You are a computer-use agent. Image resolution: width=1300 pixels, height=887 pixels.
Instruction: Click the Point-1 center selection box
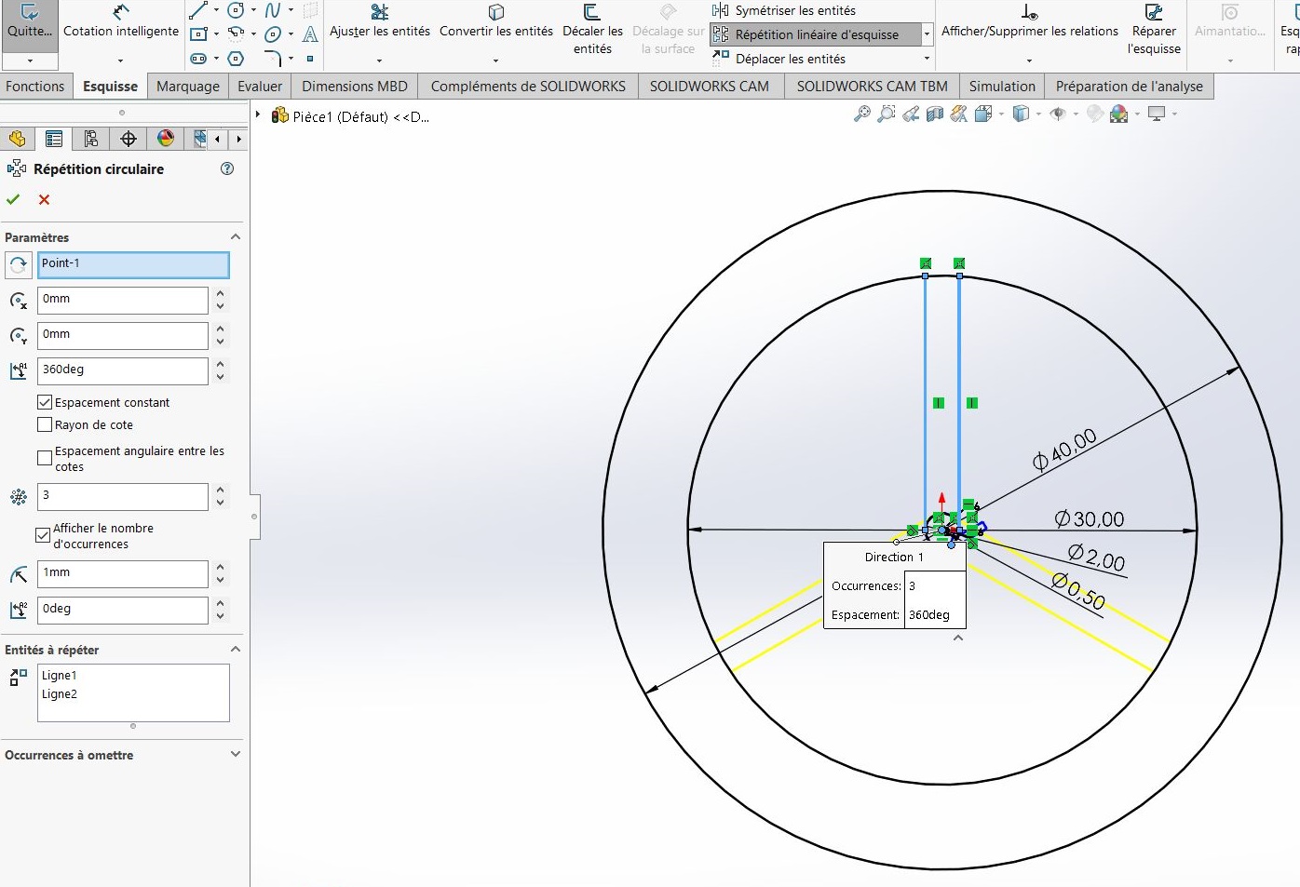tap(133, 265)
